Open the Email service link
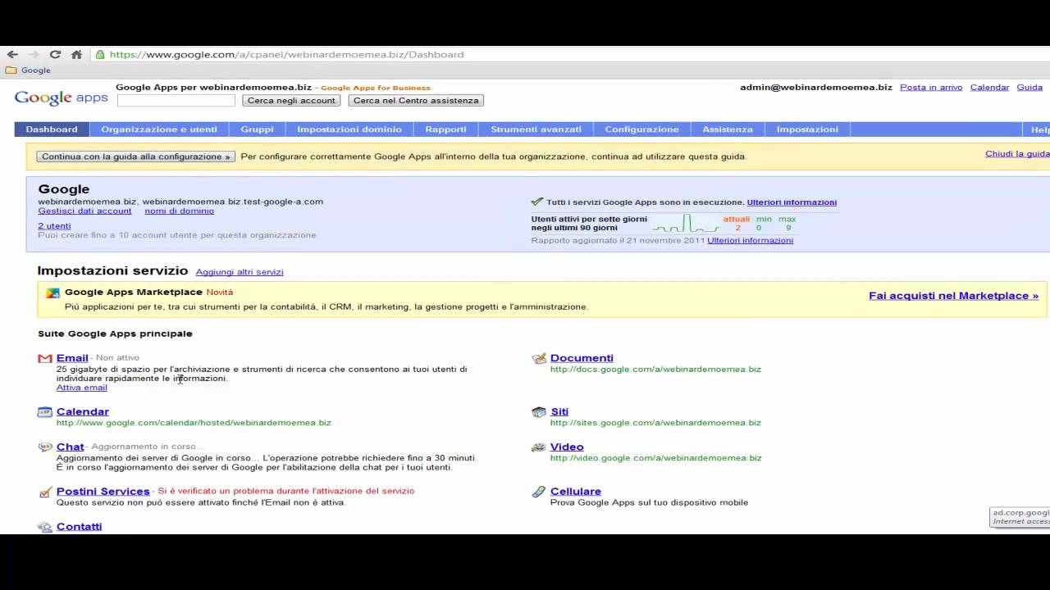Image resolution: width=1050 pixels, height=590 pixels. pos(72,358)
